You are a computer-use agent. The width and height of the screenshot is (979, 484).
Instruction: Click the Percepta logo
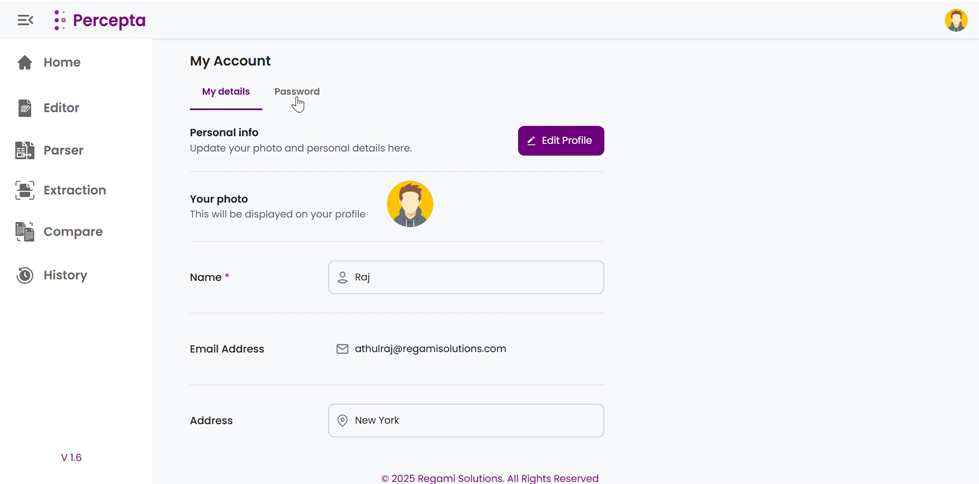[x=100, y=20]
